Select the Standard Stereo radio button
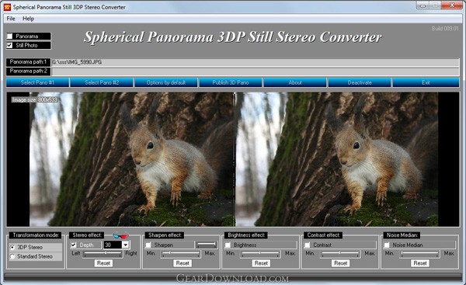466x285 pixels. (x=12, y=256)
